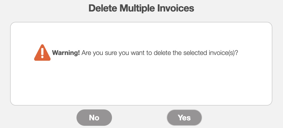Click the No button

(94, 118)
